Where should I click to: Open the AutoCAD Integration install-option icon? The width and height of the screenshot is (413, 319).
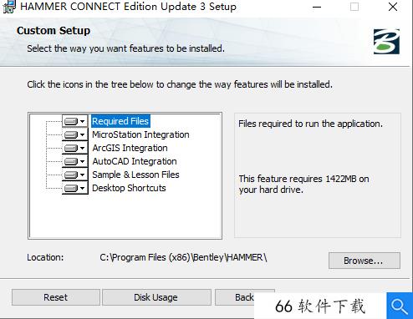pyautogui.click(x=74, y=161)
